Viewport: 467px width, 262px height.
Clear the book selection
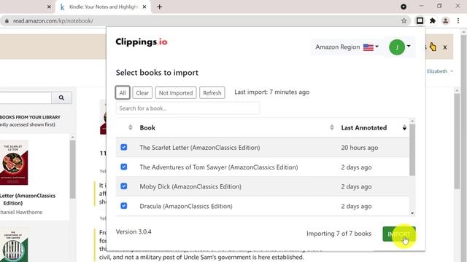[x=142, y=92]
